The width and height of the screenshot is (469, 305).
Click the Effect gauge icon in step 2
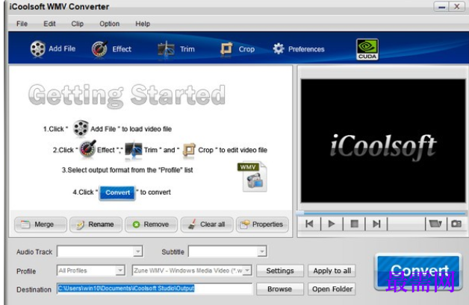[x=87, y=149]
